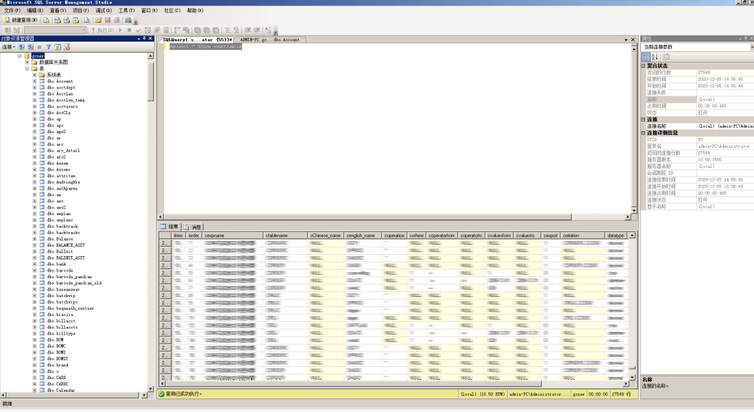Viewport: 754px width, 412px height.
Task: Select the dbo.barcode table in tree
Action: click(60, 271)
